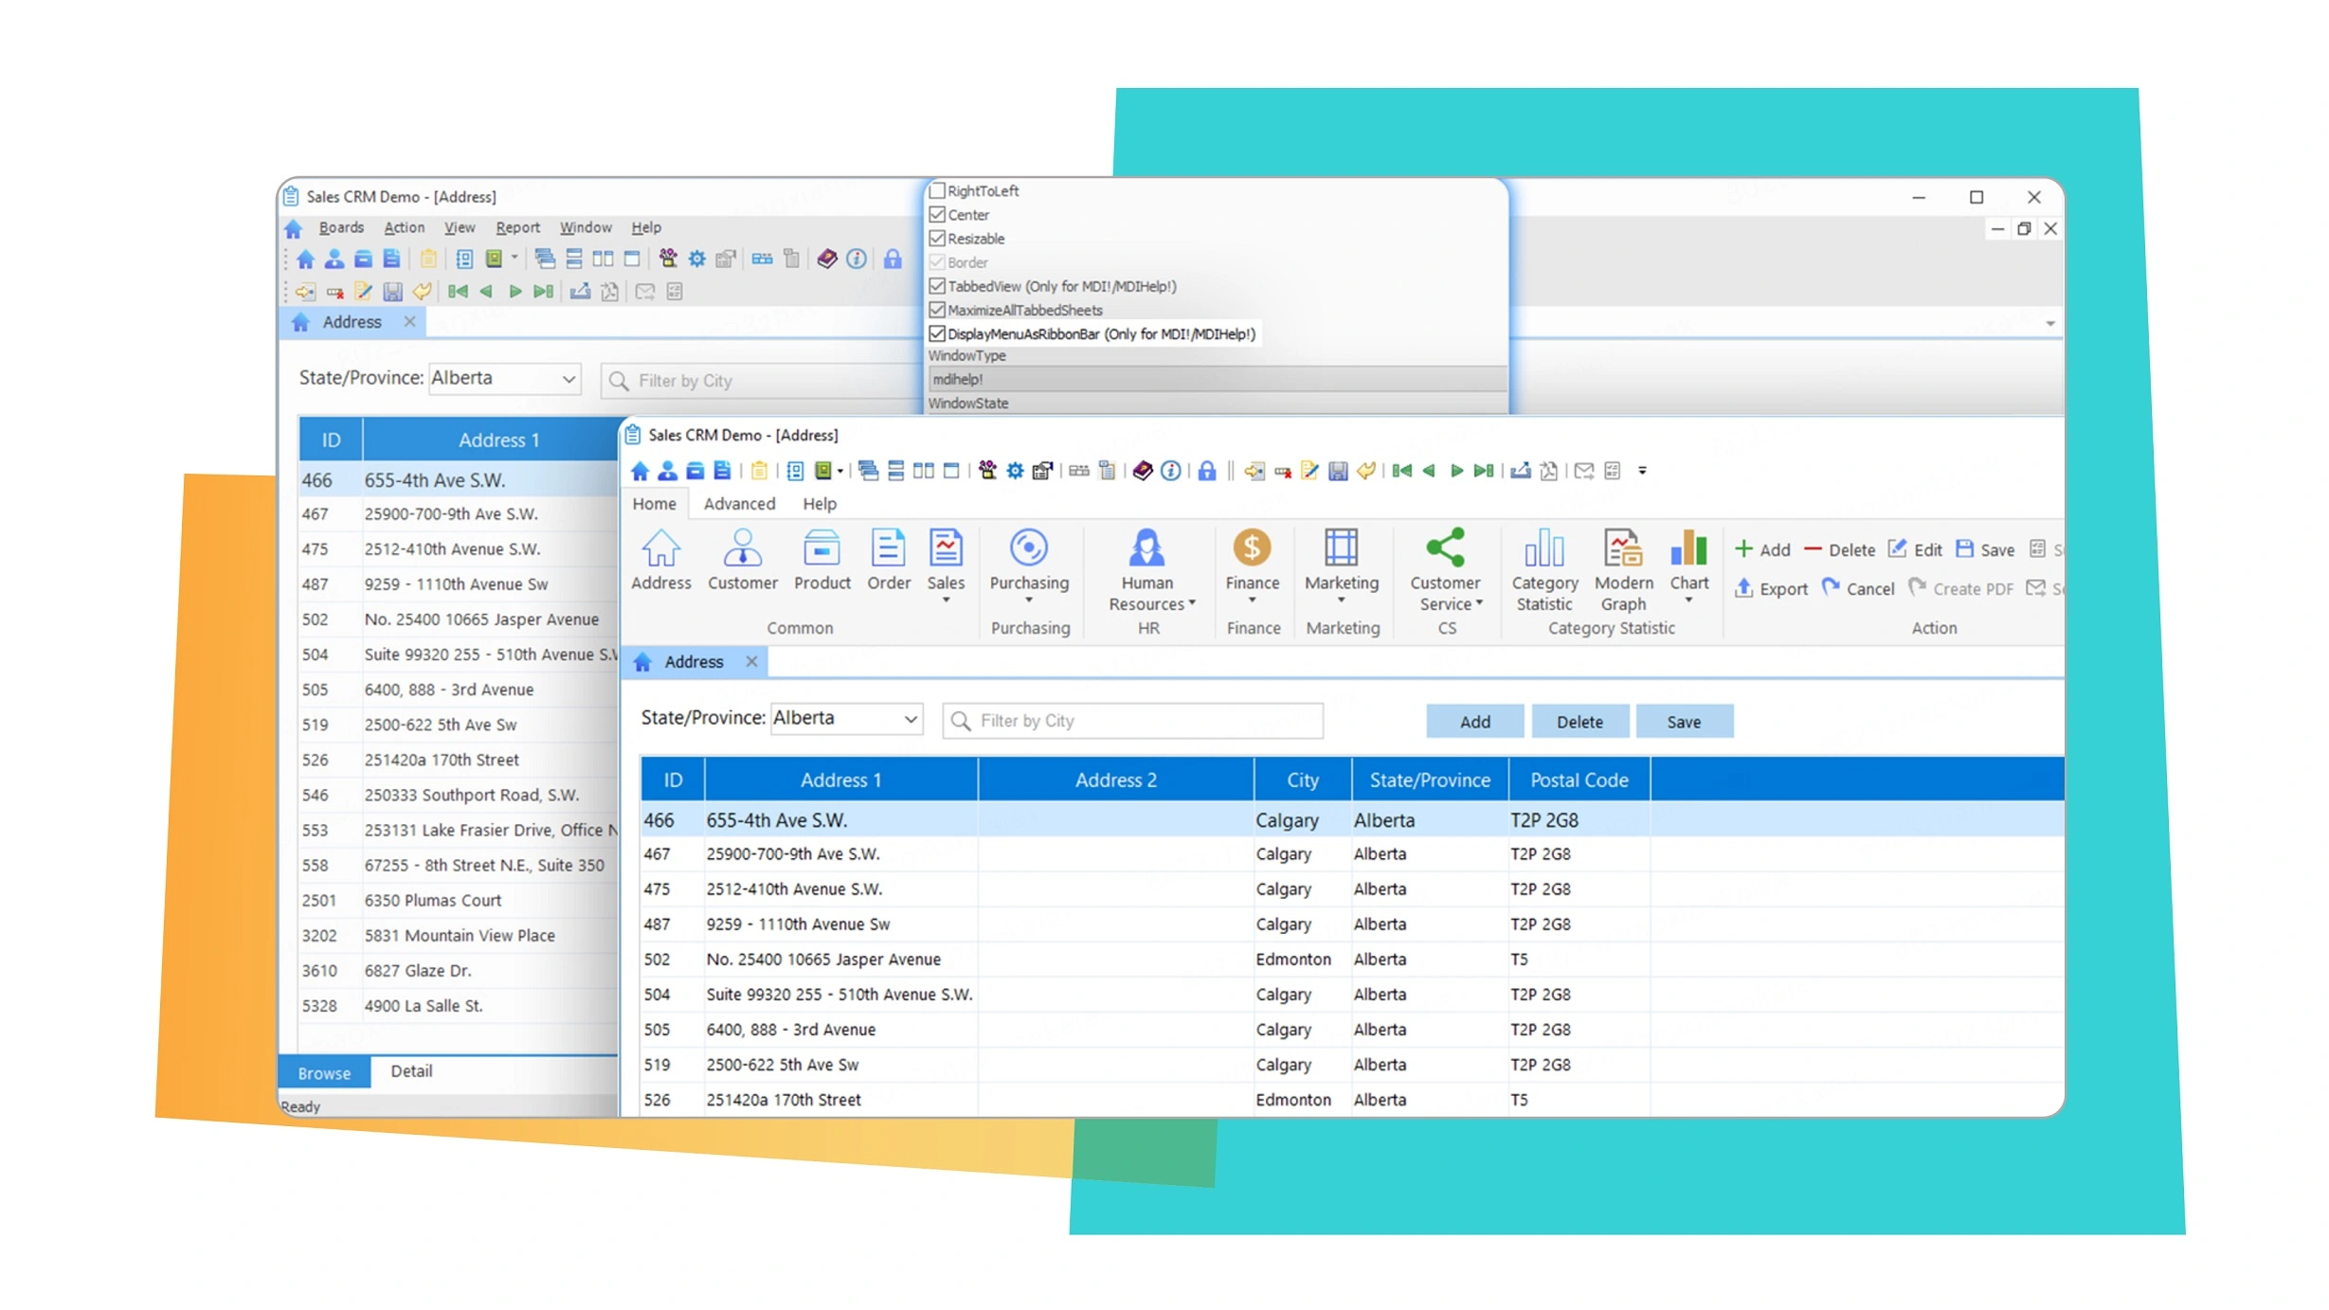This screenshot has width=2329, height=1310.
Task: Open Address in the front ribbon
Action: coord(660,560)
